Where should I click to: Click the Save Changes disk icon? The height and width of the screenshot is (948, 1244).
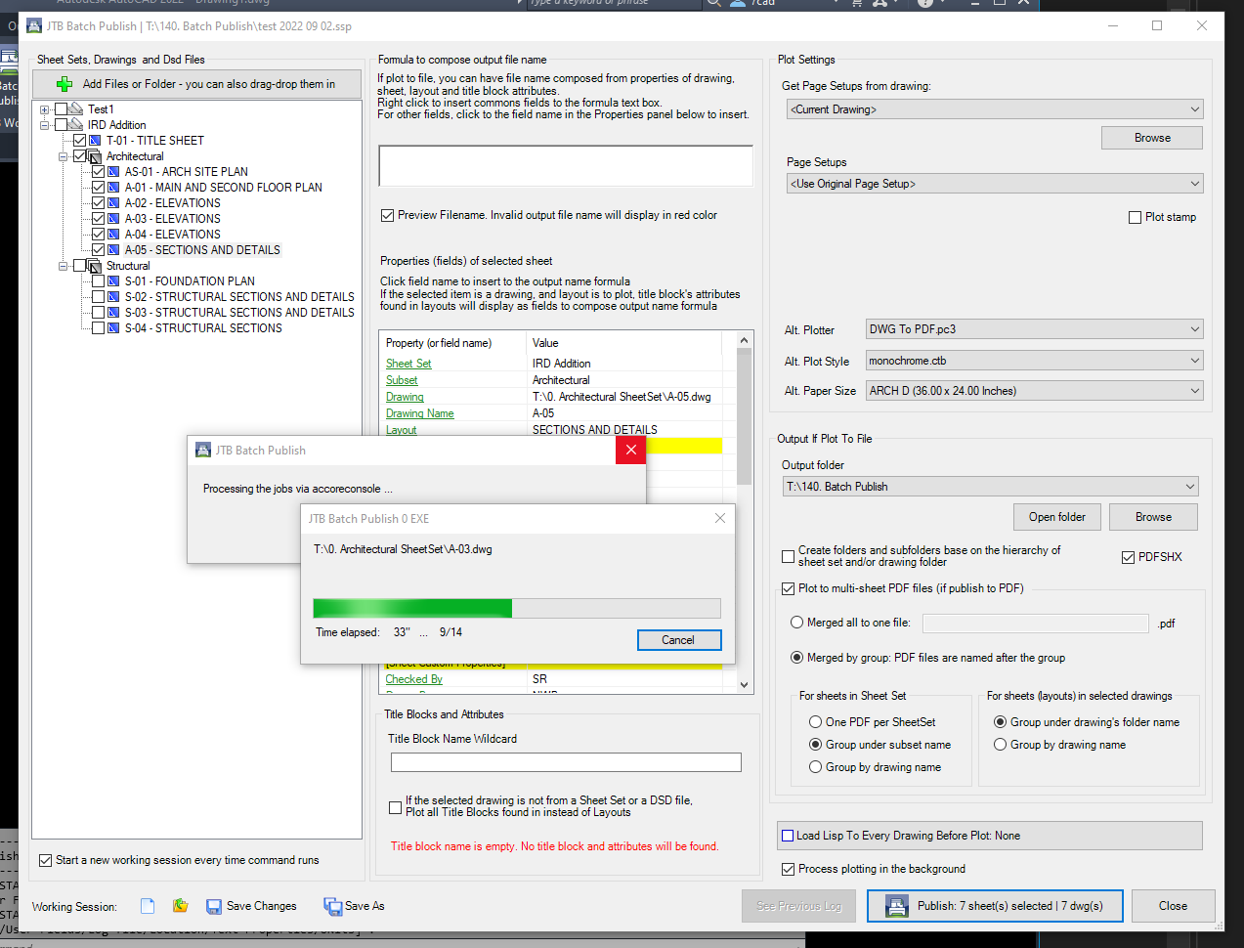[214, 907]
